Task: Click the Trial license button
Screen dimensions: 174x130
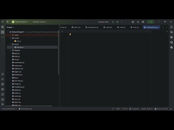Action: click(x=150, y=22)
